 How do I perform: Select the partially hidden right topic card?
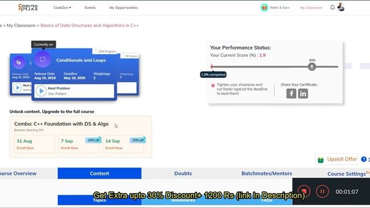(x=128, y=75)
